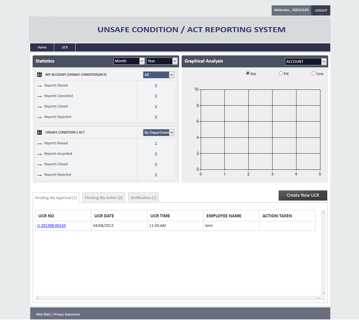Open the Year dropdown in Statistics

[x=162, y=61]
